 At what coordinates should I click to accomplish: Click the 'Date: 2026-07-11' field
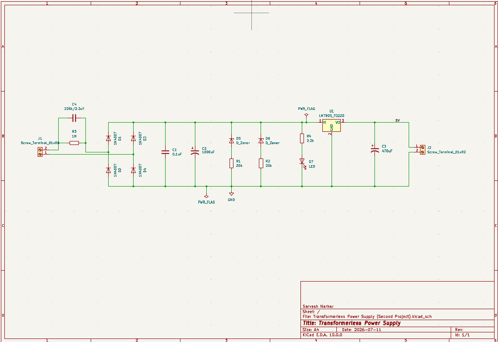pyautogui.click(x=362, y=330)
